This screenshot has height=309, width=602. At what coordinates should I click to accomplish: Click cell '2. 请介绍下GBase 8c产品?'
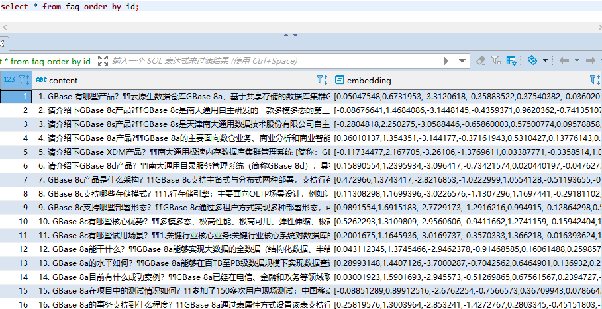click(x=181, y=110)
